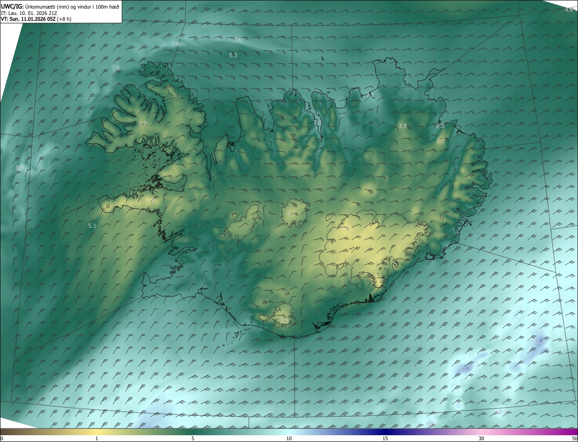Select the 2.7 value label
Image resolution: width=578 pixels, height=442 pixels.
[x=441, y=141]
